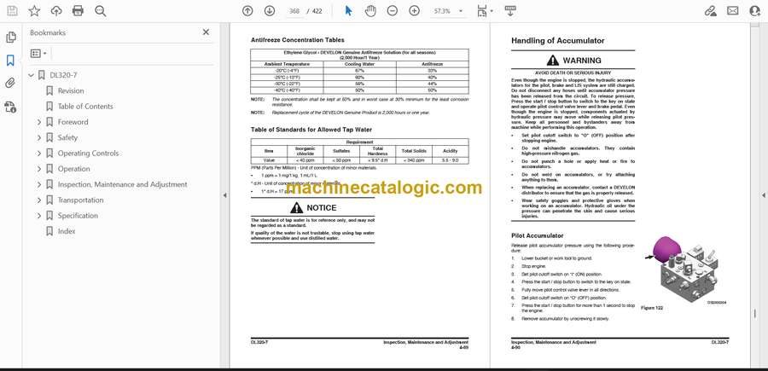This screenshot has height=371, width=768.
Task: Select the Transportation bookmark label
Action: coord(81,200)
